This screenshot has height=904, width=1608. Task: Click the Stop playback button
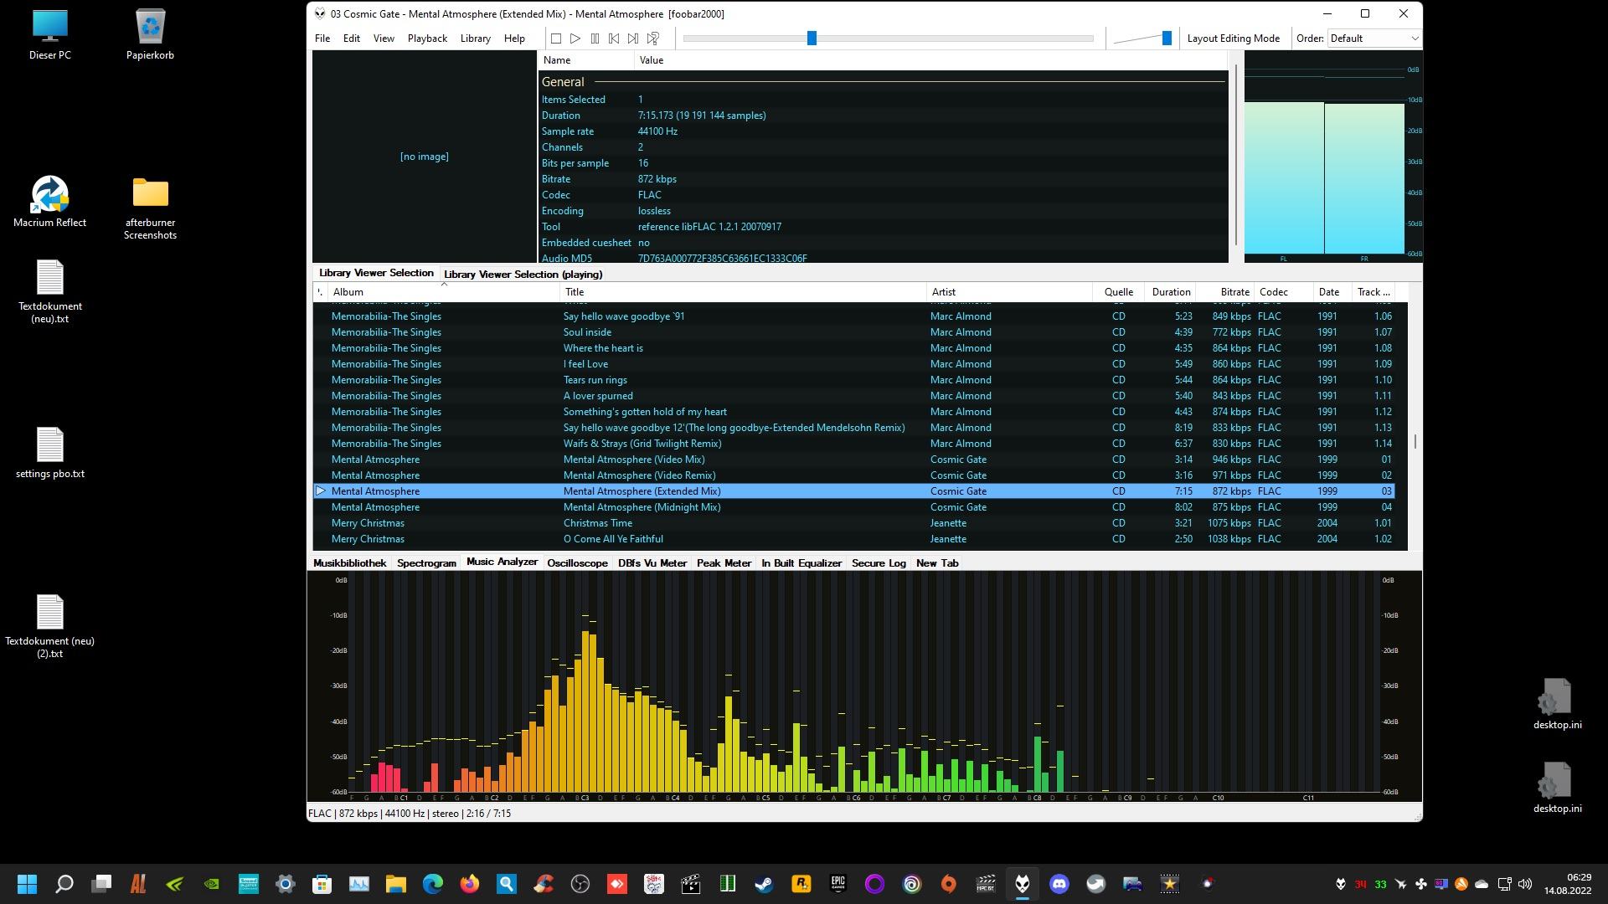[555, 39]
